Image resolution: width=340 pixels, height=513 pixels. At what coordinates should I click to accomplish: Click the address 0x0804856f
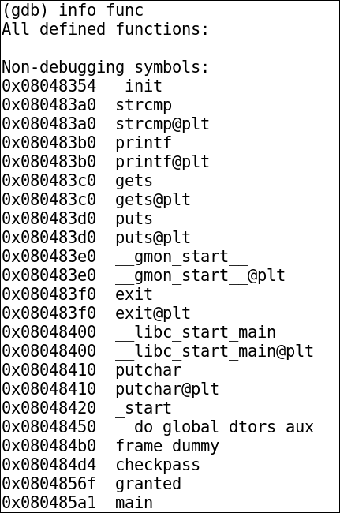pyautogui.click(x=49, y=485)
